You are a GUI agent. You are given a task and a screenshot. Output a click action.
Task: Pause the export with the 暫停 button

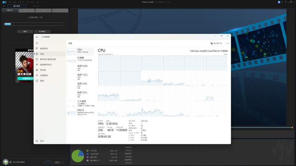click(25, 32)
